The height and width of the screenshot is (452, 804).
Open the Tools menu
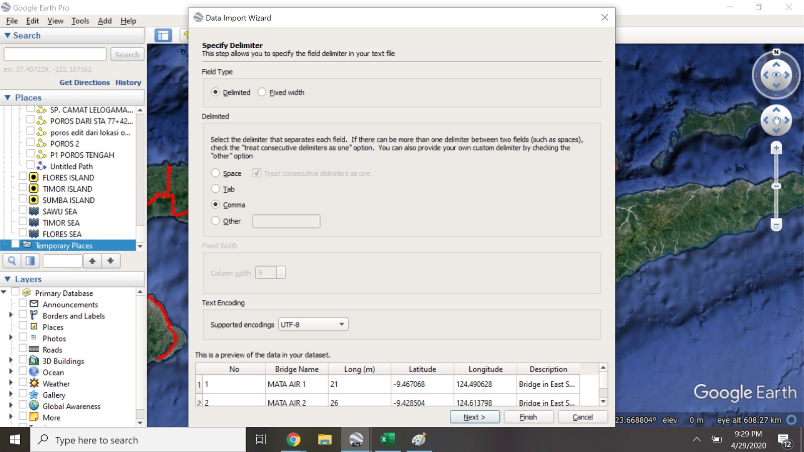click(80, 21)
